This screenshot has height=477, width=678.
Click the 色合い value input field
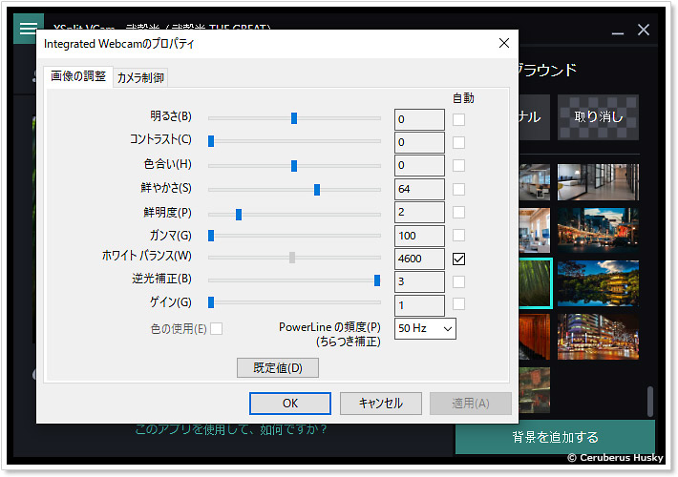tap(419, 165)
